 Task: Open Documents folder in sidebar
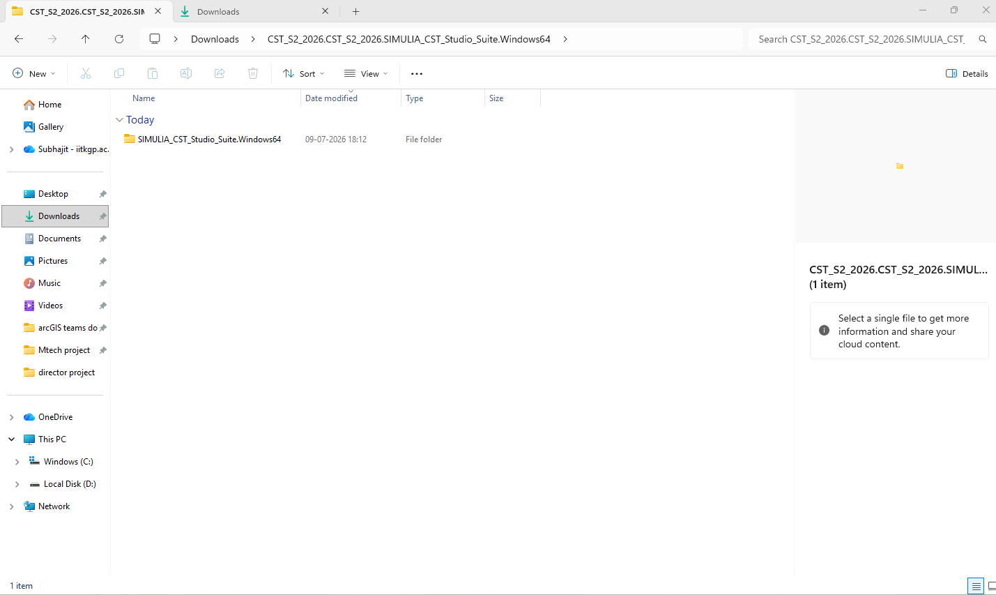59,239
